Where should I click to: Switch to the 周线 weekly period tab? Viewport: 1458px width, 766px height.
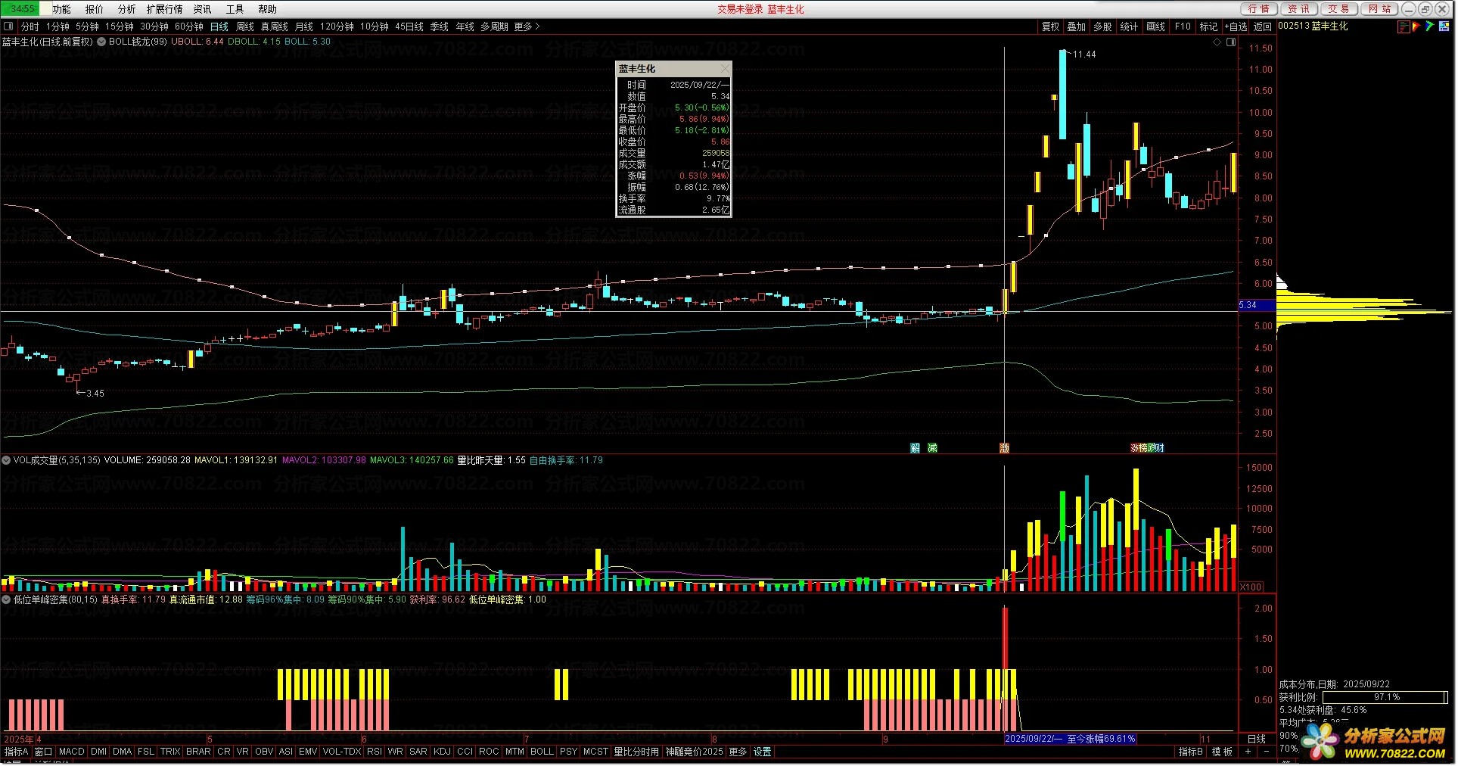point(245,26)
